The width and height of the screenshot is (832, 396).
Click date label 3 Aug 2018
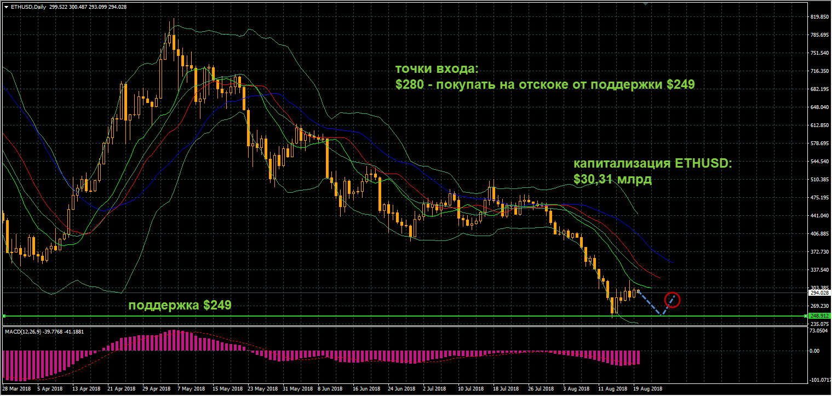click(576, 388)
